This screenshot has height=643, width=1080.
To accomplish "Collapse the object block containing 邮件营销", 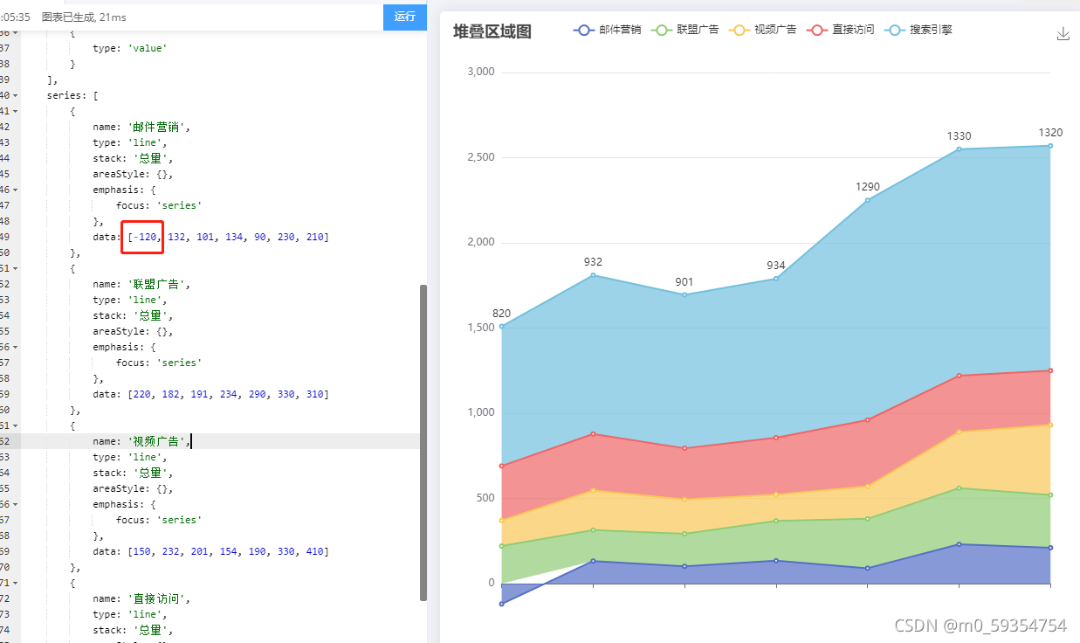I will tap(16, 111).
